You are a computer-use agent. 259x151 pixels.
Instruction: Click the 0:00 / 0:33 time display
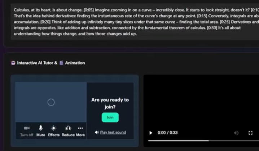[167, 133]
